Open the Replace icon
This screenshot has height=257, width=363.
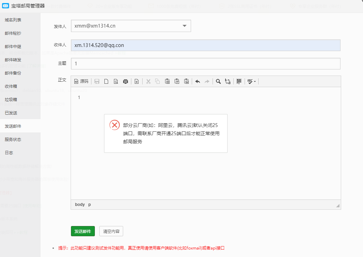(x=228, y=81)
